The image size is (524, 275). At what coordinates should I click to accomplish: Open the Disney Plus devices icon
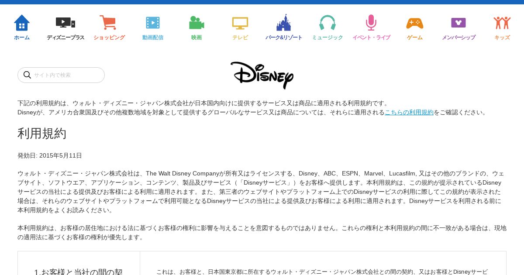(x=65, y=23)
